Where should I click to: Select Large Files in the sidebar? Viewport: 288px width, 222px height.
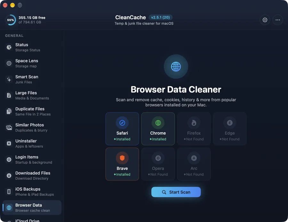(32, 95)
